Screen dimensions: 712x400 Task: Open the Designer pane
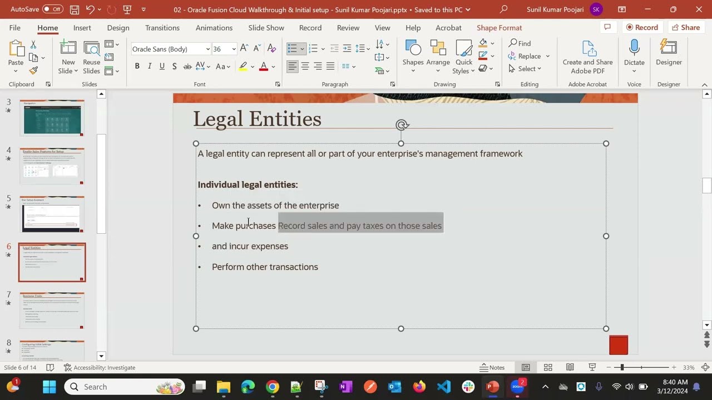669,53
